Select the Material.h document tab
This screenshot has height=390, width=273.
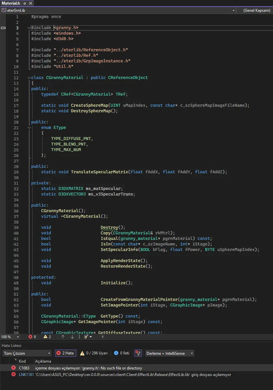[x=11, y=3]
